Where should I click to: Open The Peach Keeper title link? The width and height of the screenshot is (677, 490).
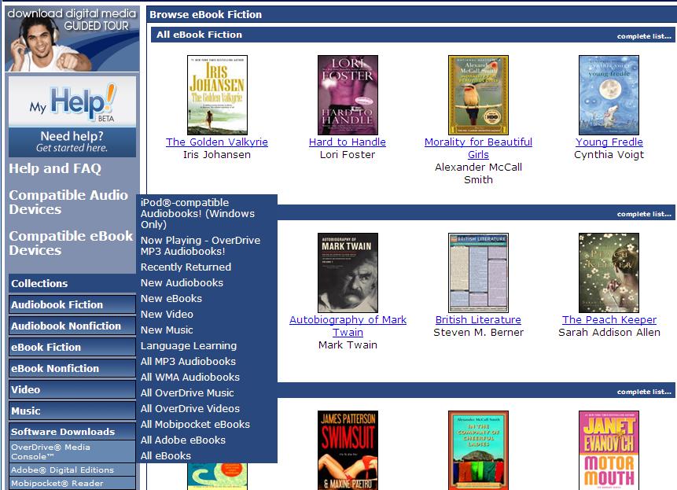[609, 320]
